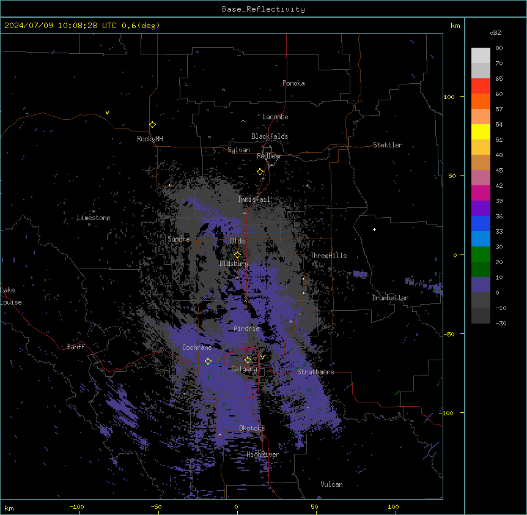Select the Drumheller label
Image resolution: width=527 pixels, height=515 pixels.
coord(390,298)
